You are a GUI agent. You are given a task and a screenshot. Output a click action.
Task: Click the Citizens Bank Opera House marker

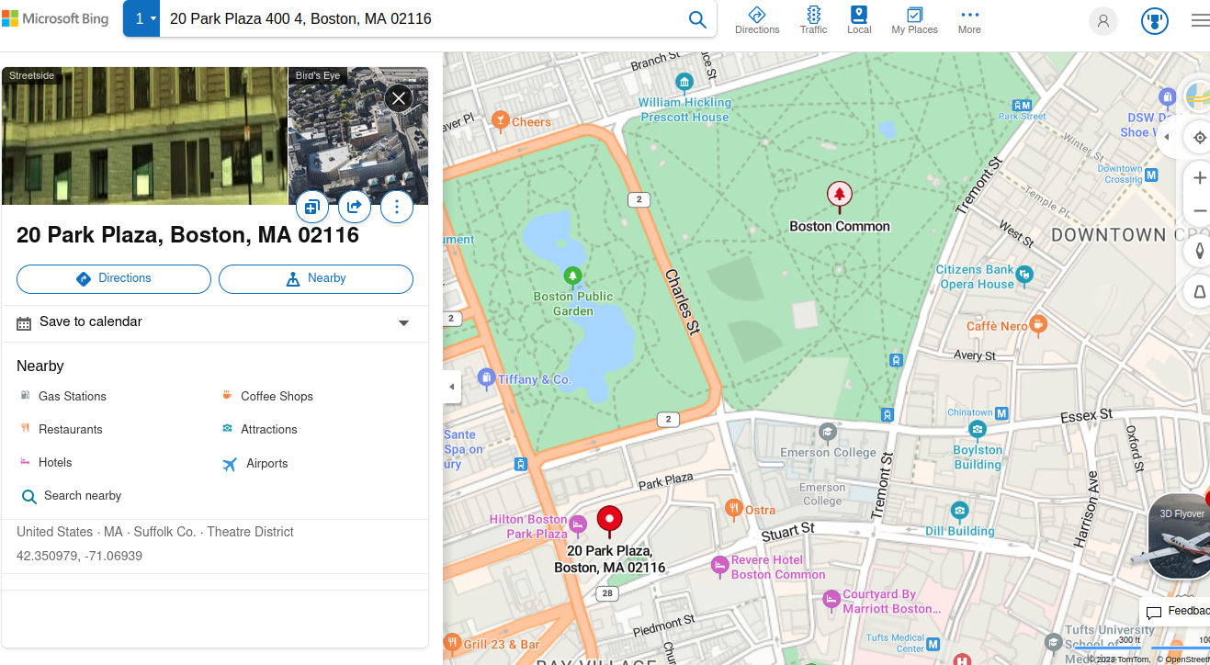point(1024,273)
